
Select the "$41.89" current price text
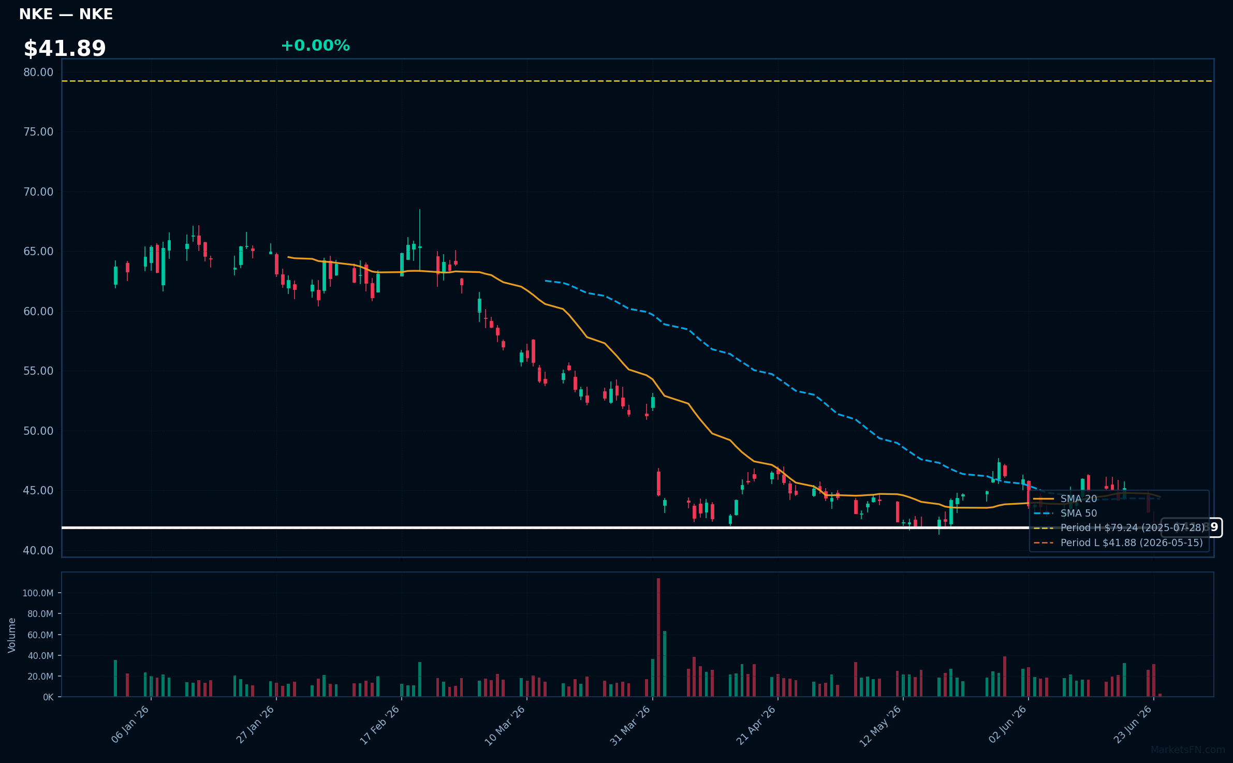point(65,48)
